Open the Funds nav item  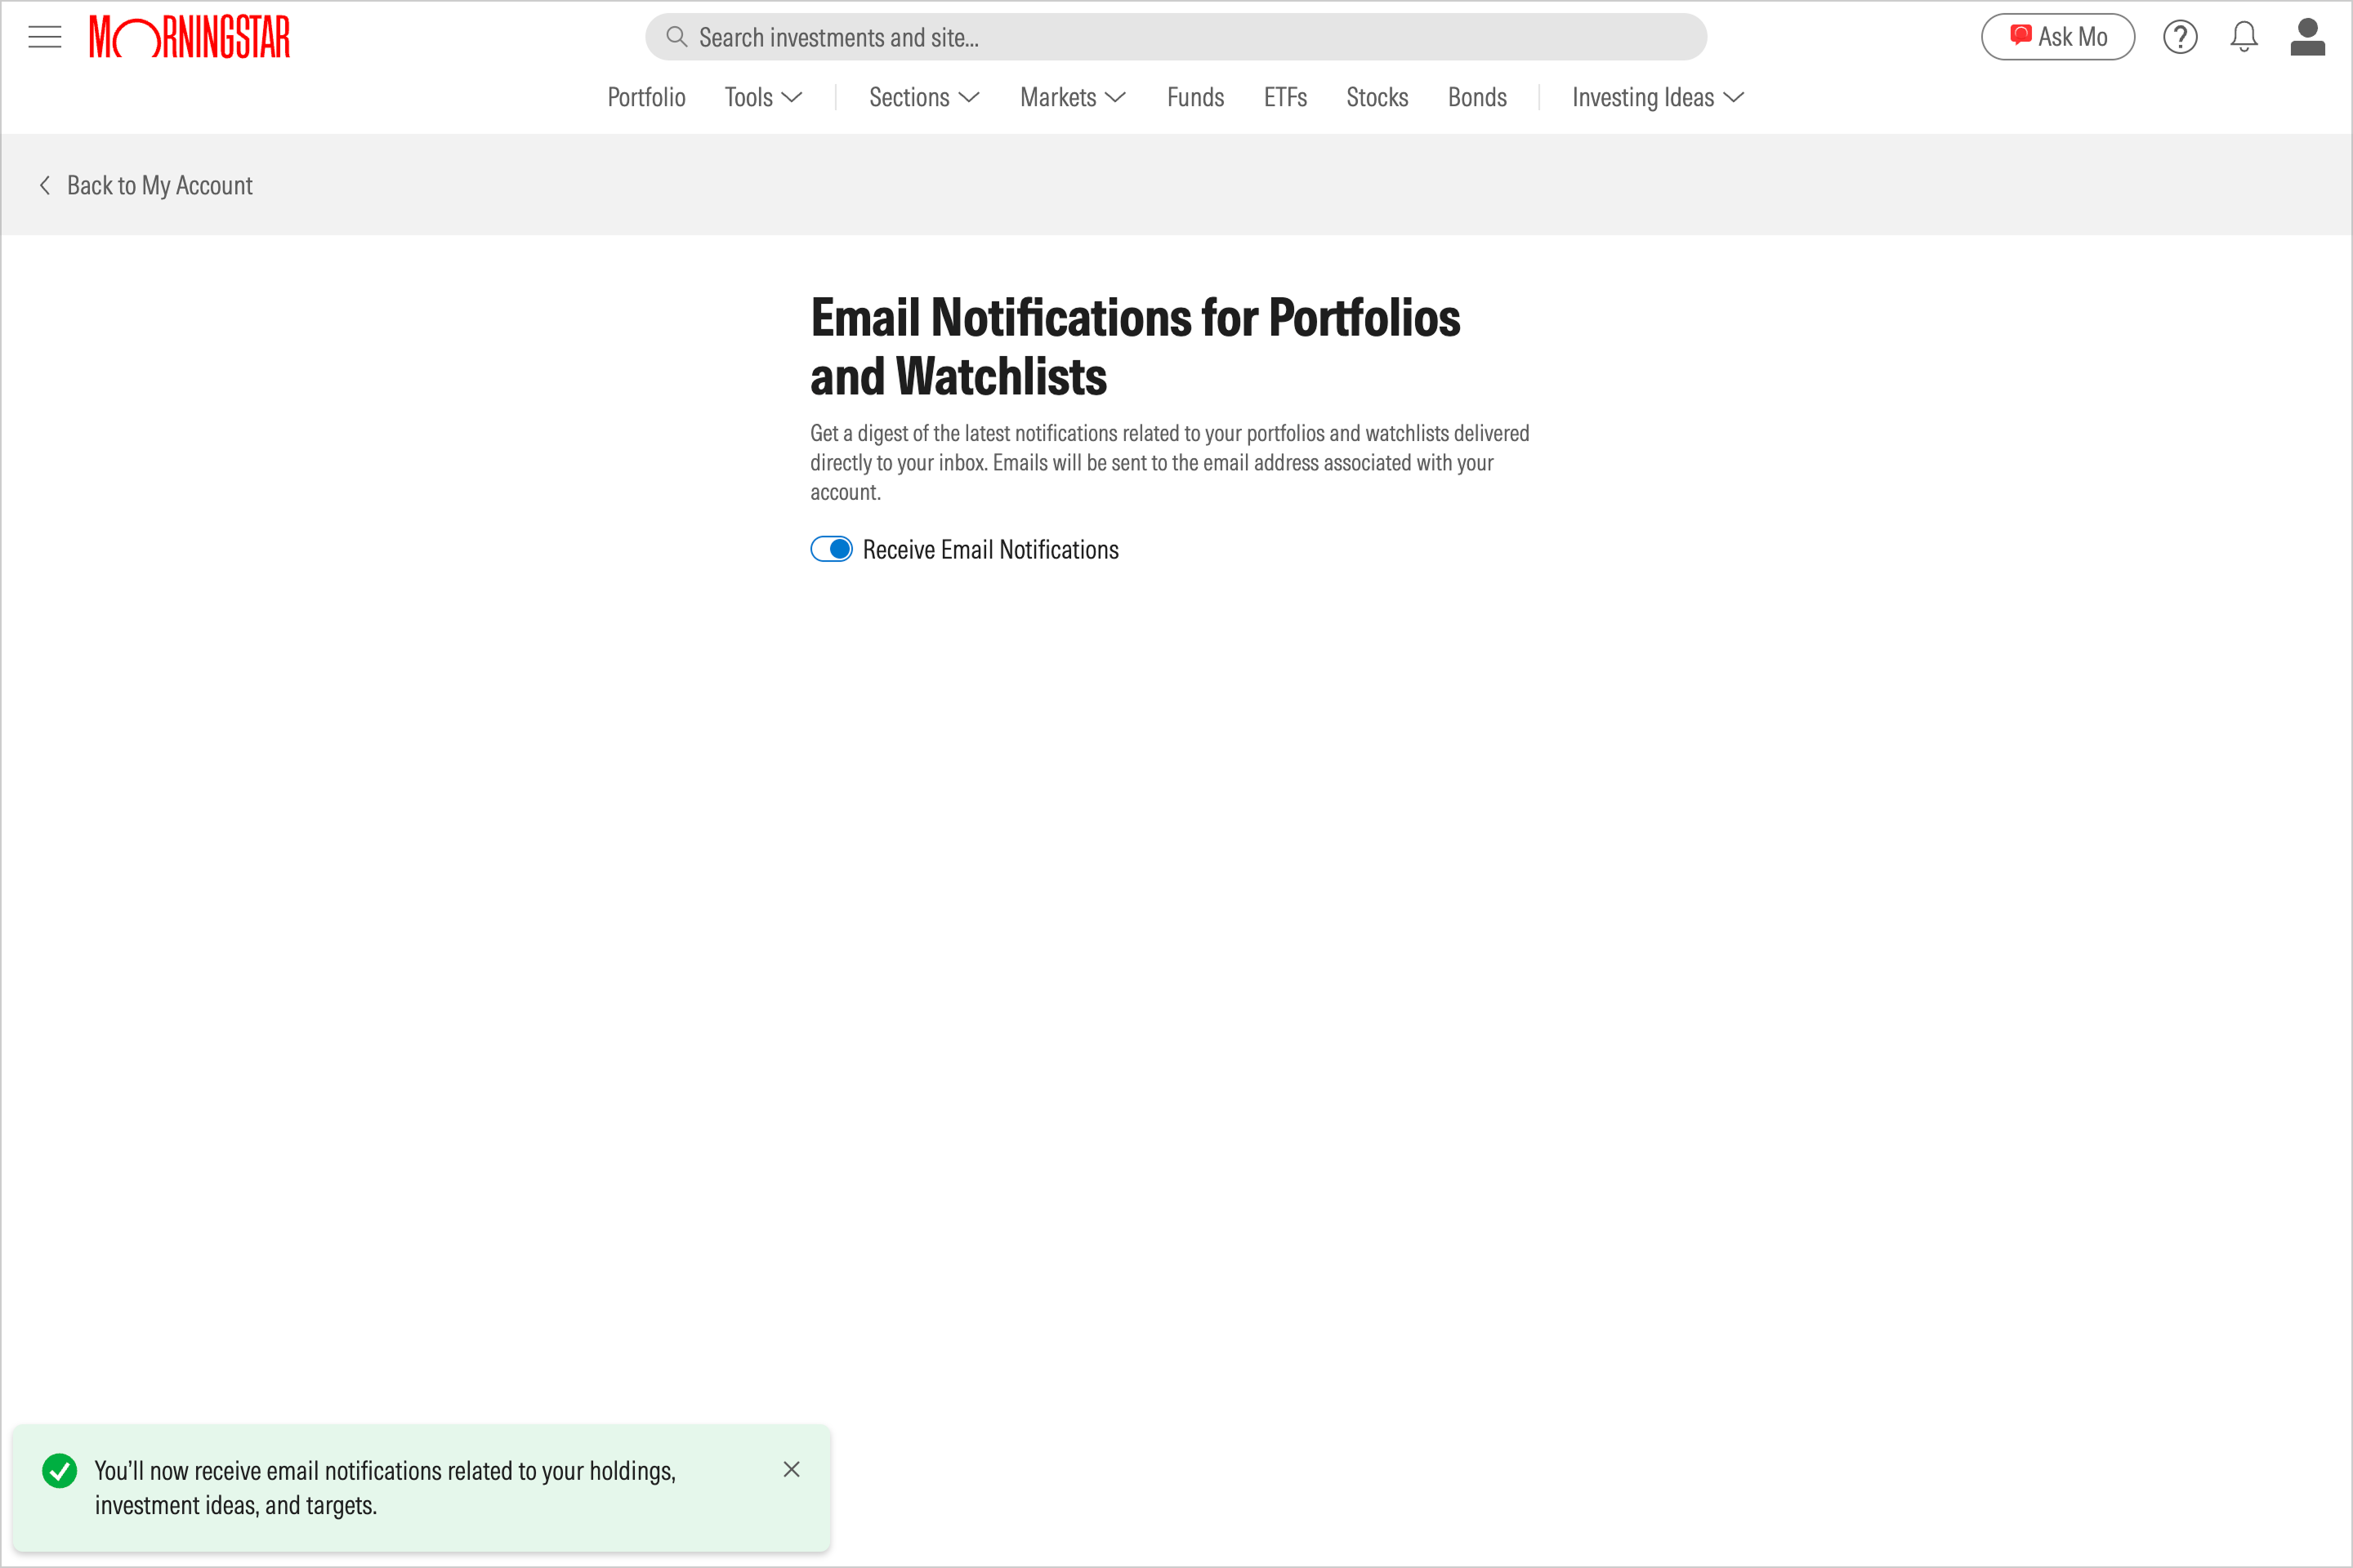[x=1195, y=97]
